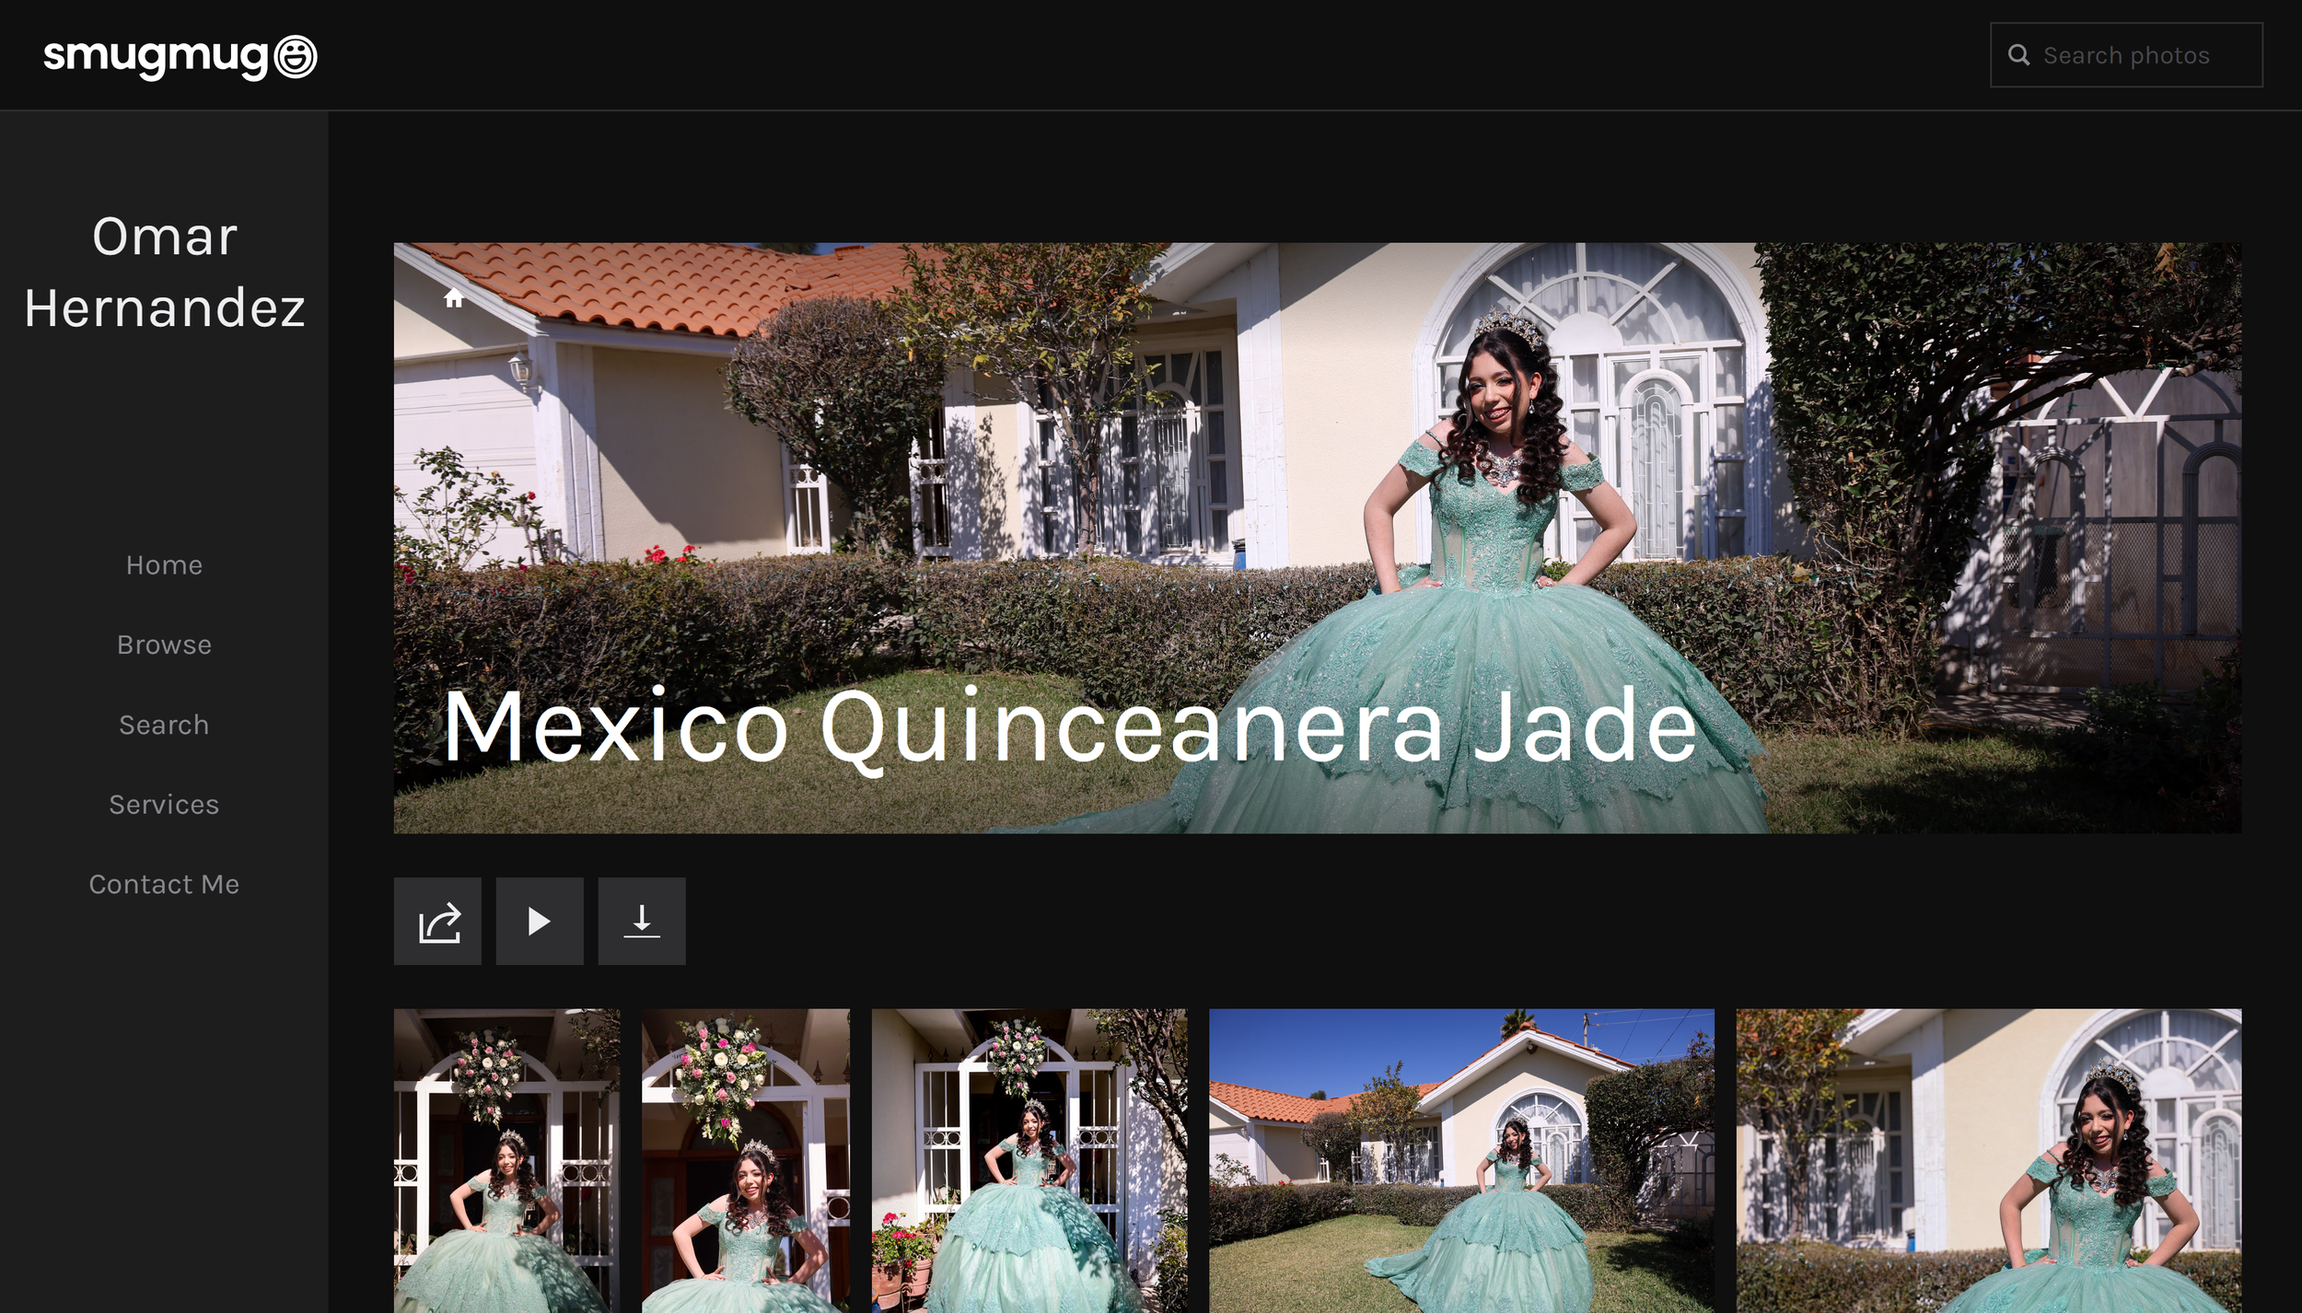Open the Services sidebar page
The width and height of the screenshot is (2302, 1313).
164,805
